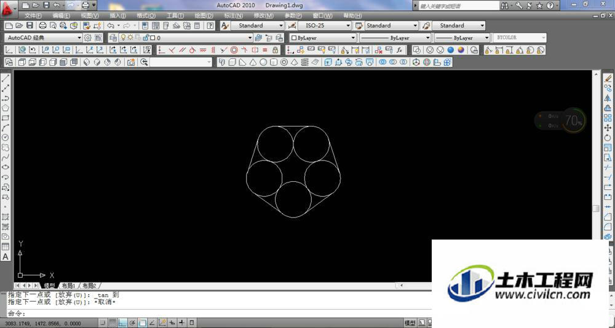Screen dimensions: 615x328
Task: Open the ByLayer color dropdown
Action: point(323,37)
